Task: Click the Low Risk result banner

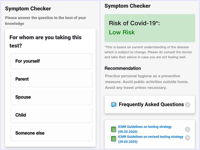Action: 150,28
